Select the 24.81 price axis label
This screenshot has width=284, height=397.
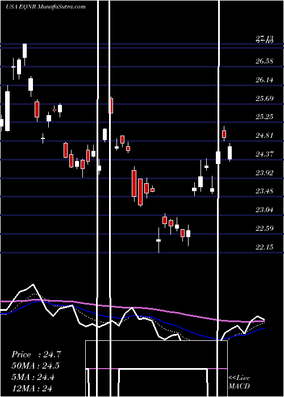click(x=264, y=136)
